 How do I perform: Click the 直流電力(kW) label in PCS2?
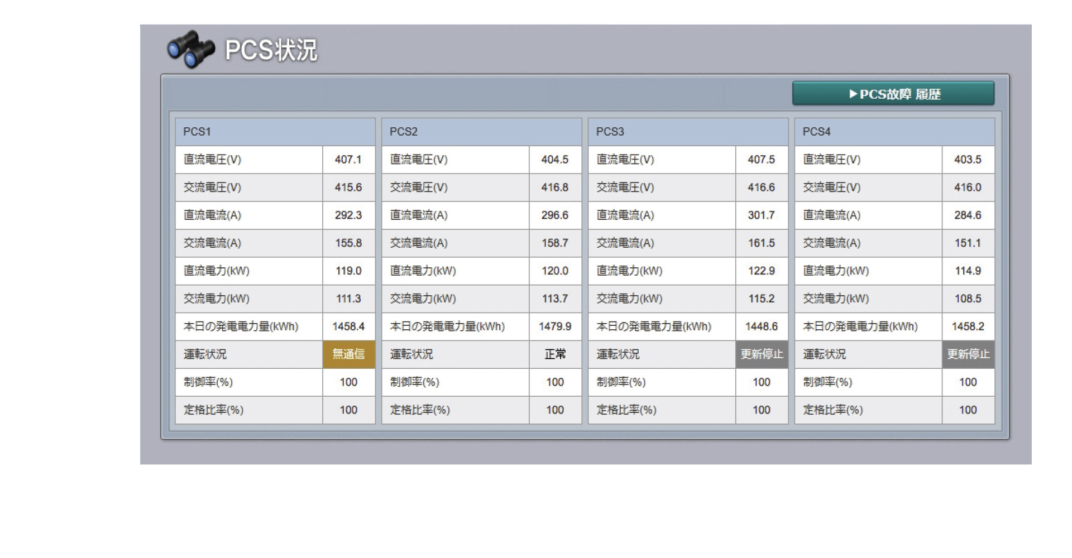click(423, 271)
